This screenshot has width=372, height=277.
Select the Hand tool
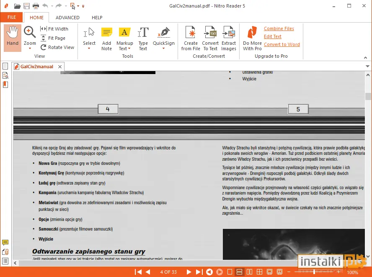coord(12,38)
